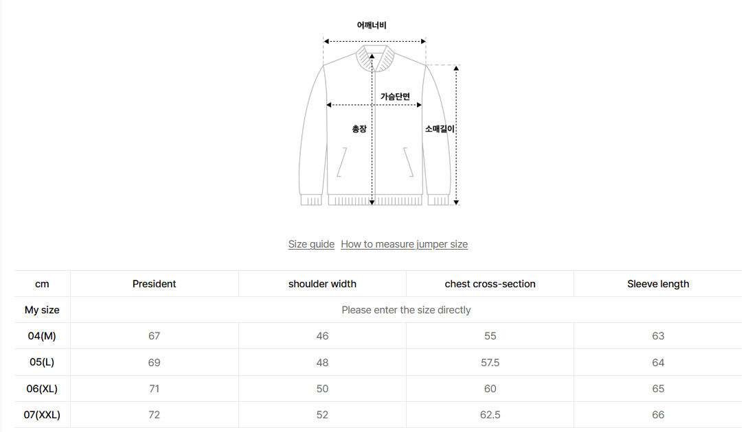Image resolution: width=748 pixels, height=432 pixels.
Task: Select the 07(XXL) size row
Action: [x=42, y=414]
